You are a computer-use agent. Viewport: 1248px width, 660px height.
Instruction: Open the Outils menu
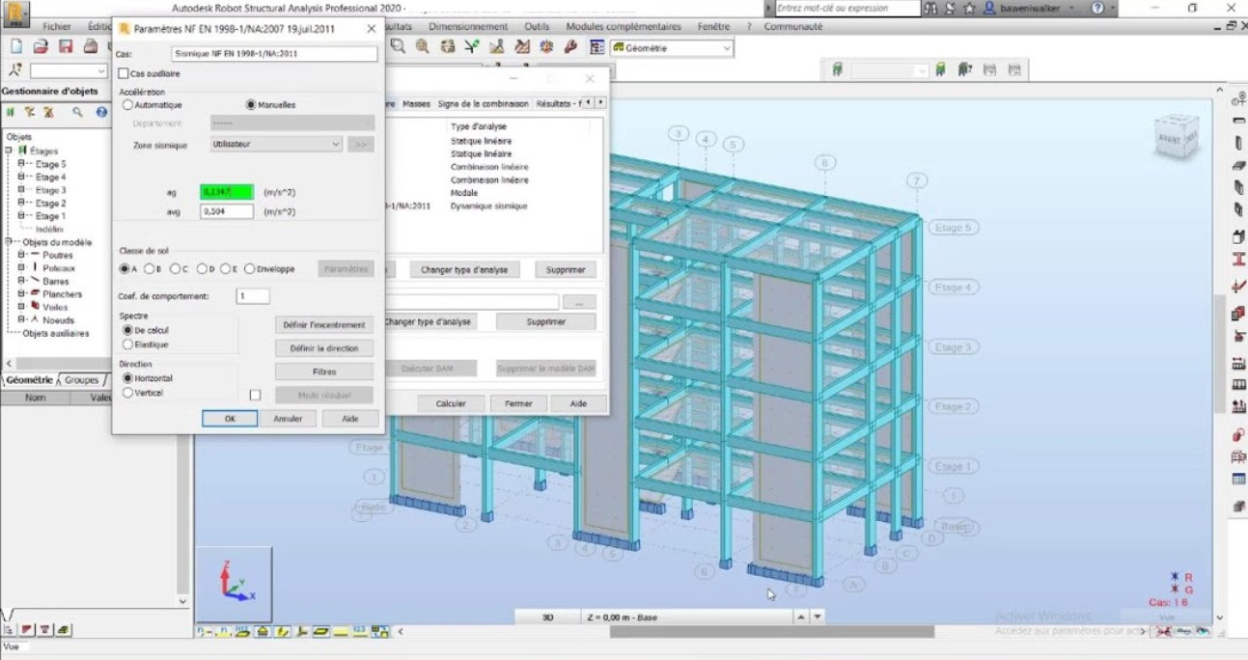point(537,27)
